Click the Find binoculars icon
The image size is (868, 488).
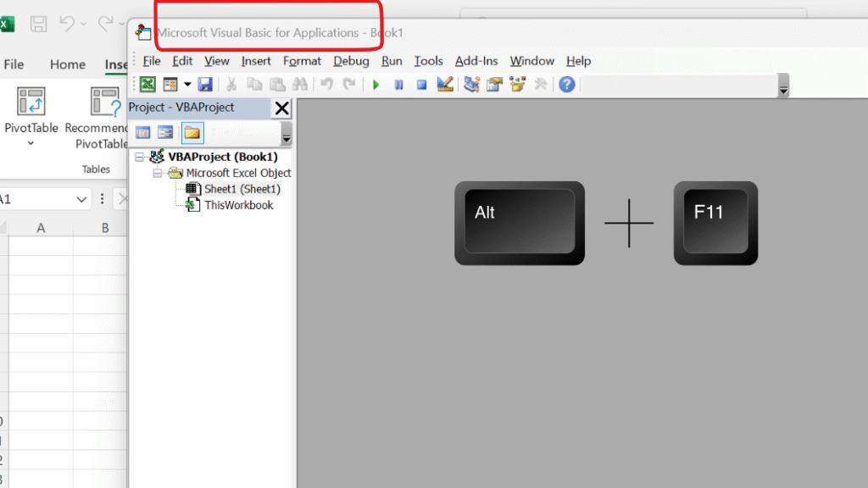pos(300,84)
